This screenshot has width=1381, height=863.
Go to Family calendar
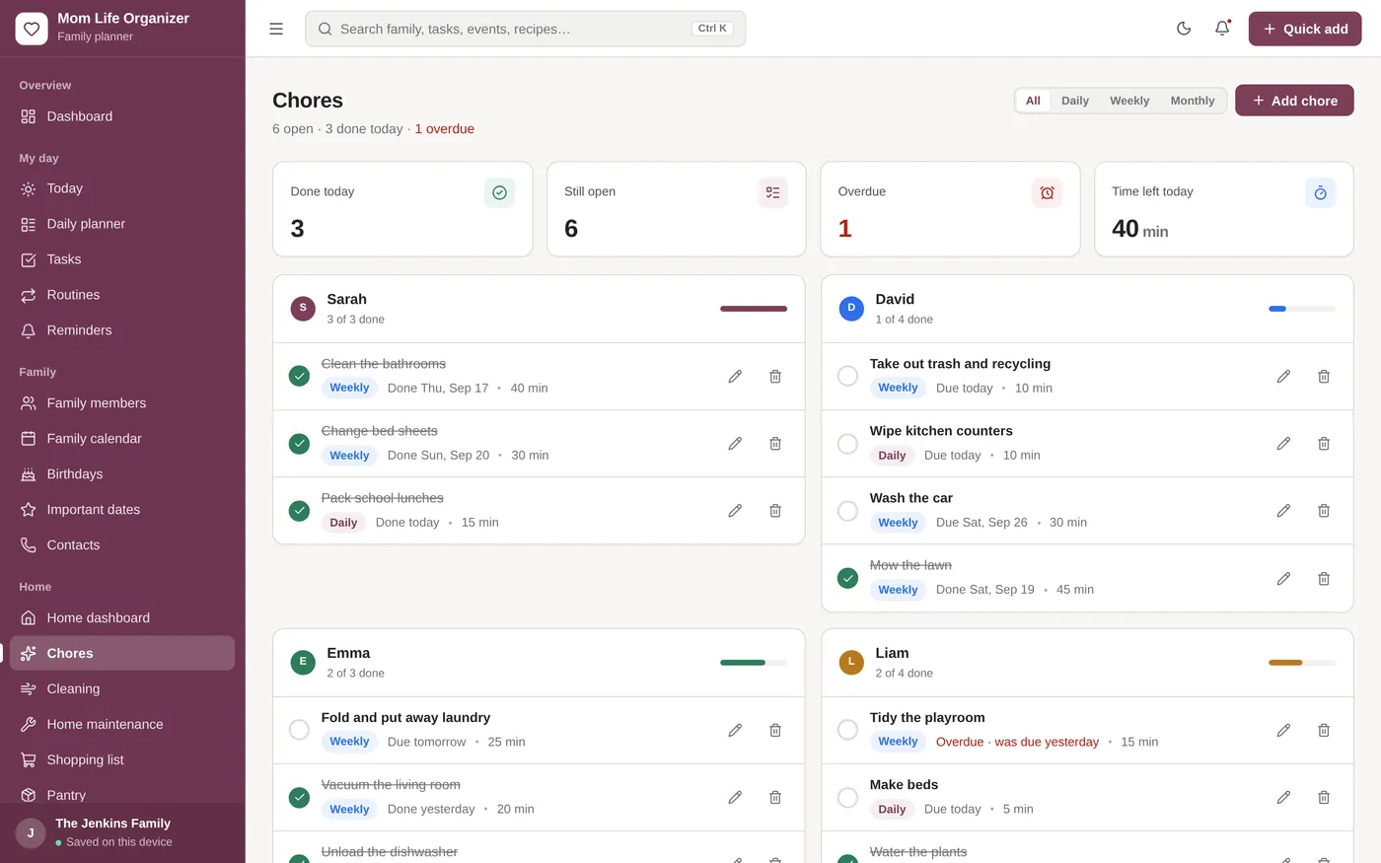pos(122,439)
